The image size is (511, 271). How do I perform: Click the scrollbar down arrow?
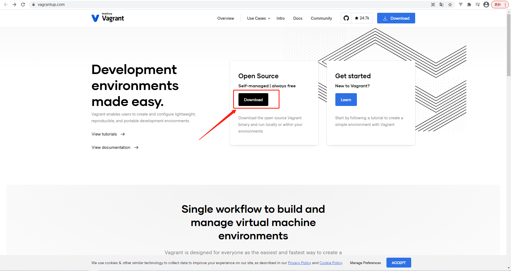pos(509,268)
